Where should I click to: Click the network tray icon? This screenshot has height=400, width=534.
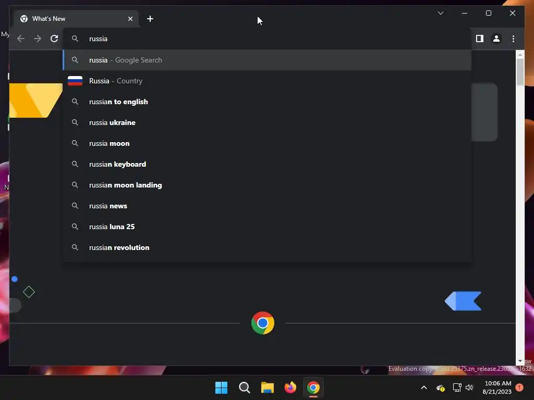[457, 387]
